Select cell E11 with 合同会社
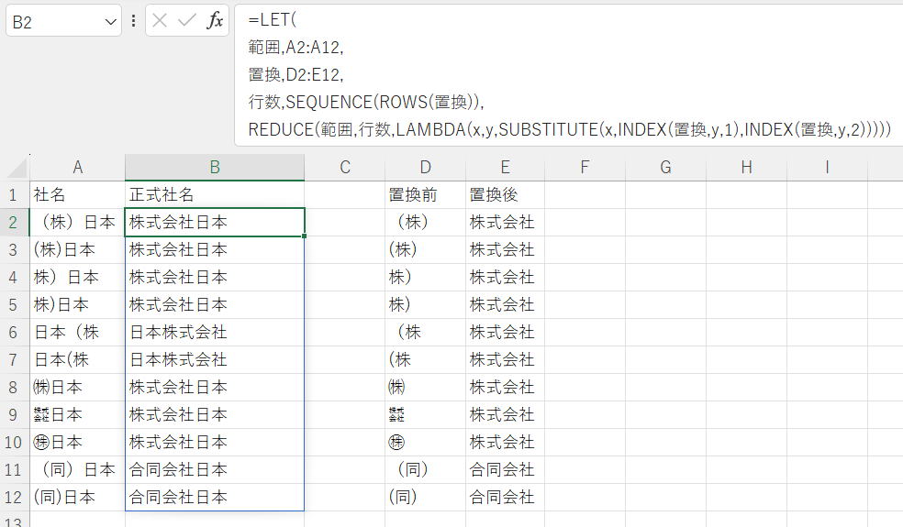 pos(505,470)
